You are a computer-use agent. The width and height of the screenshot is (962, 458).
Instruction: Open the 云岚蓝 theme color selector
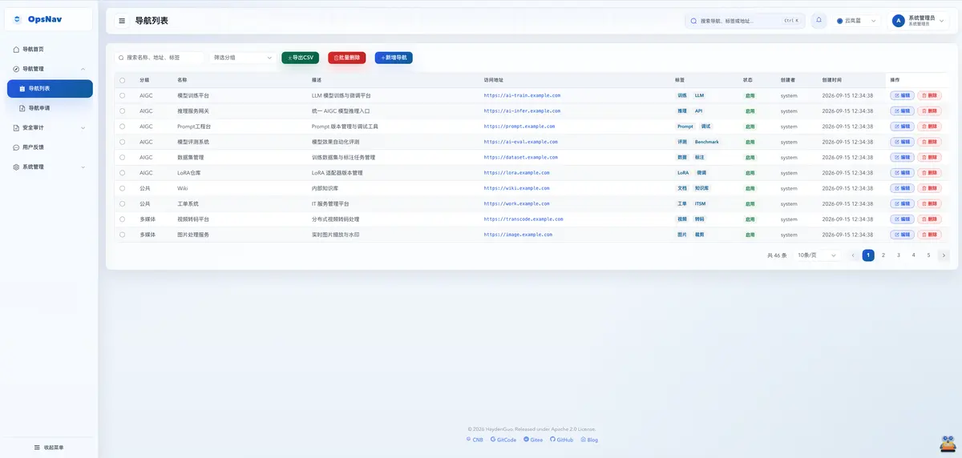click(856, 21)
